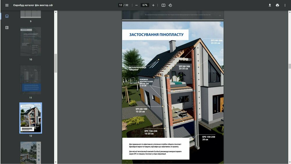Rotate the document counterclockwise
Viewport: 291px width, 164px height.
pos(171,5)
